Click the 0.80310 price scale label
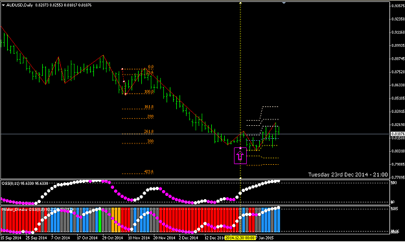 [398, 151]
